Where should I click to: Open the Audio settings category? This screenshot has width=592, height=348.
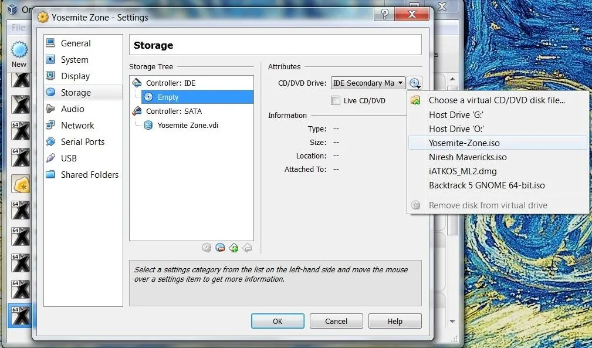[x=83, y=109]
